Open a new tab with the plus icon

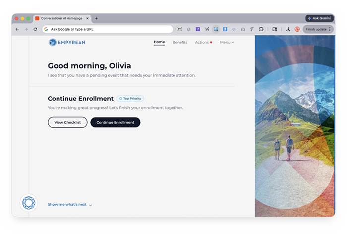point(96,18)
